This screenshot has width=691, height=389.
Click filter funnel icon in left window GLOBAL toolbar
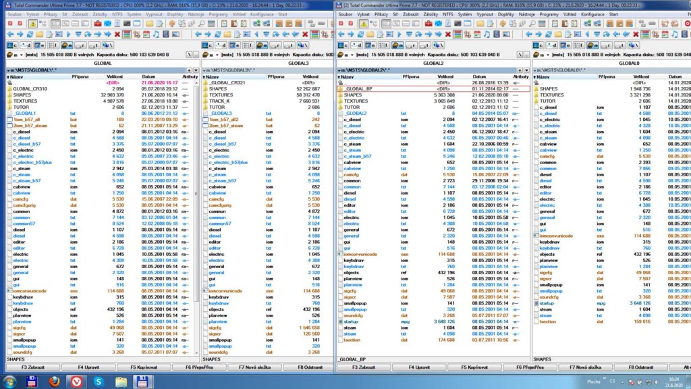(x=78, y=34)
